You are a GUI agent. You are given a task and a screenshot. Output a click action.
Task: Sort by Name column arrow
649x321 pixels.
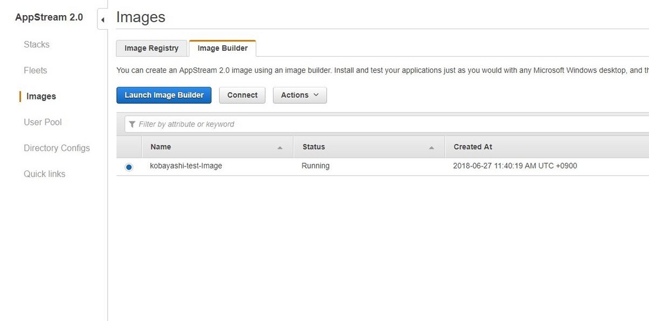click(280, 148)
